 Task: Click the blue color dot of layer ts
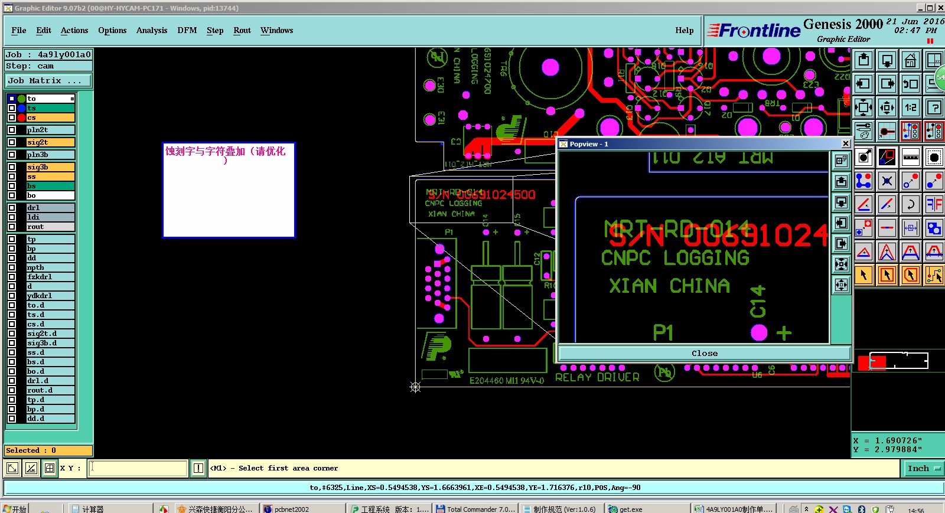(22, 108)
